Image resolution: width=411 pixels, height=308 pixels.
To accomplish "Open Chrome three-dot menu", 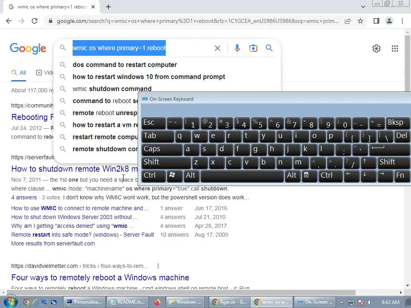I will (x=402, y=21).
